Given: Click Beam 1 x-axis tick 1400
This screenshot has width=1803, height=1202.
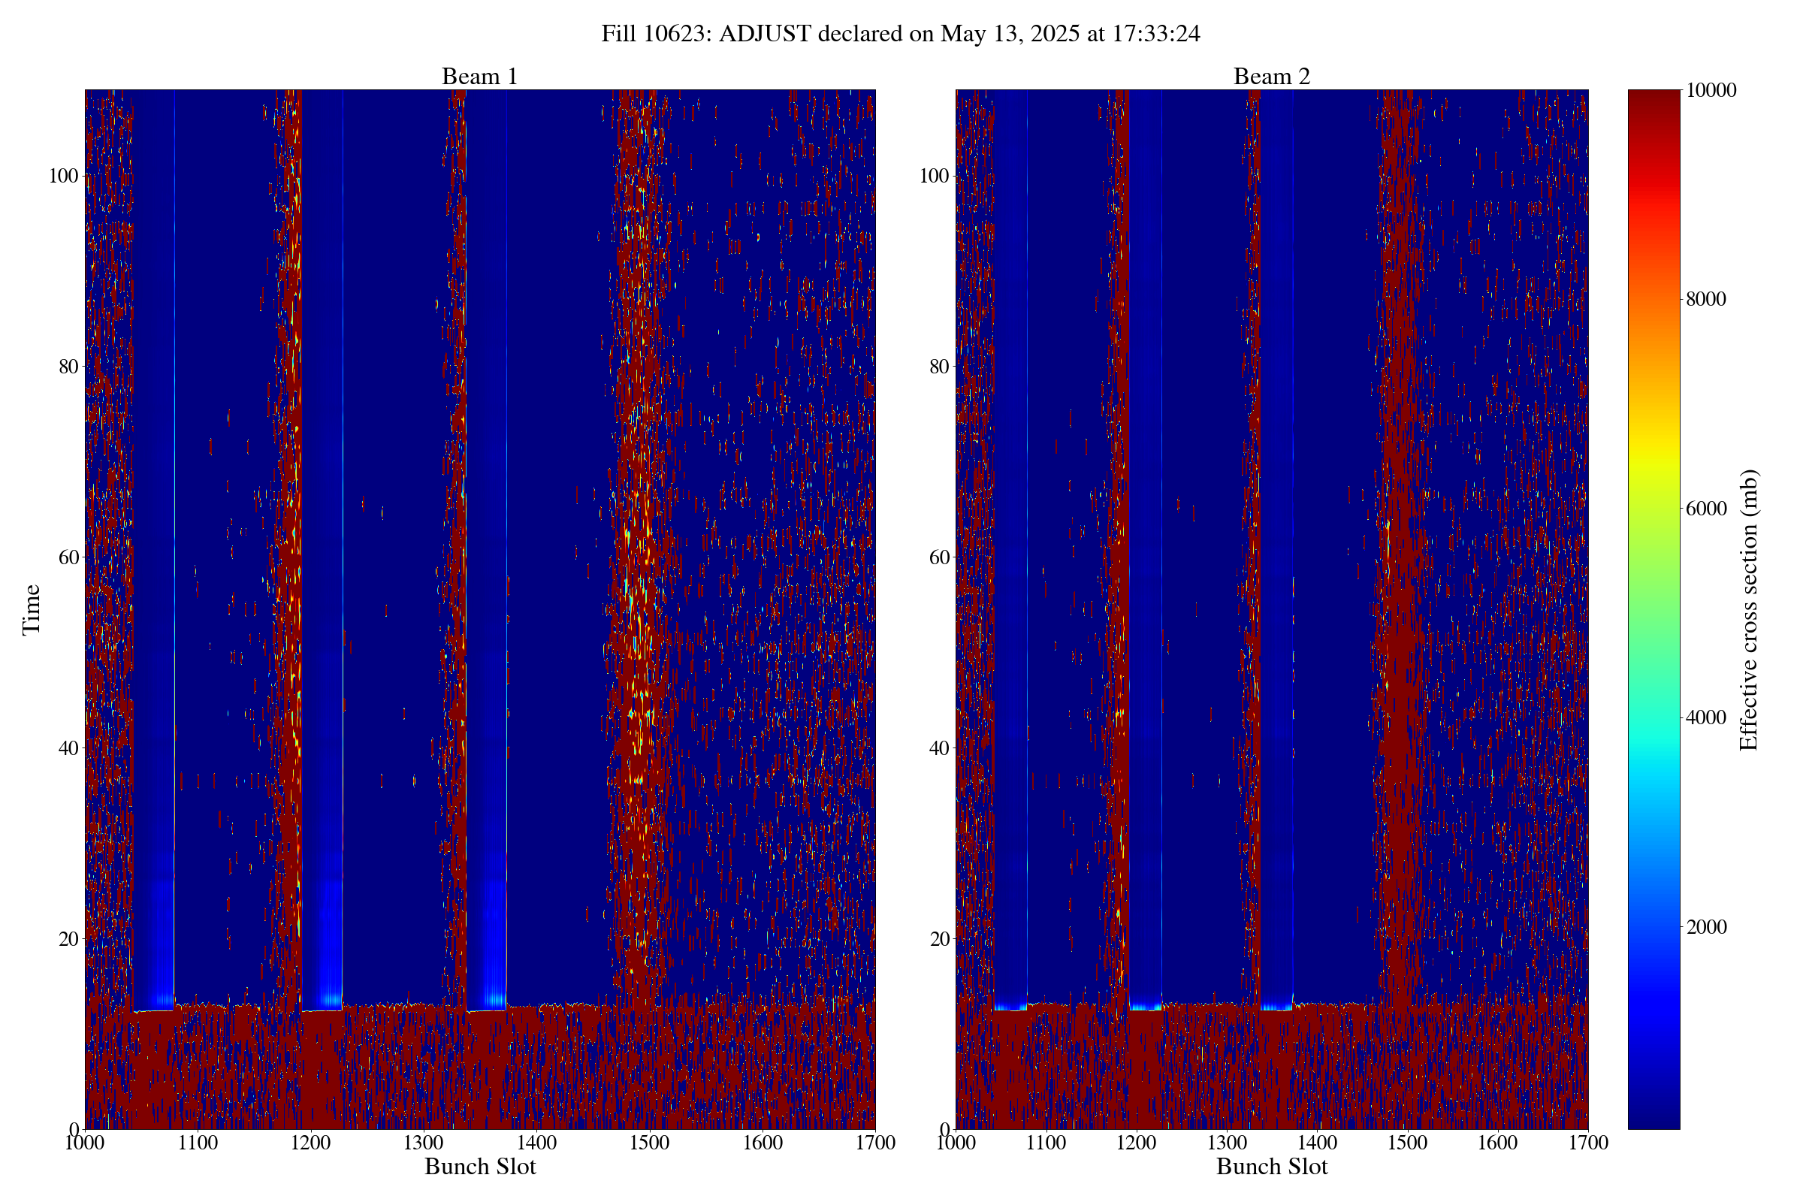Looking at the screenshot, I should [x=536, y=1143].
